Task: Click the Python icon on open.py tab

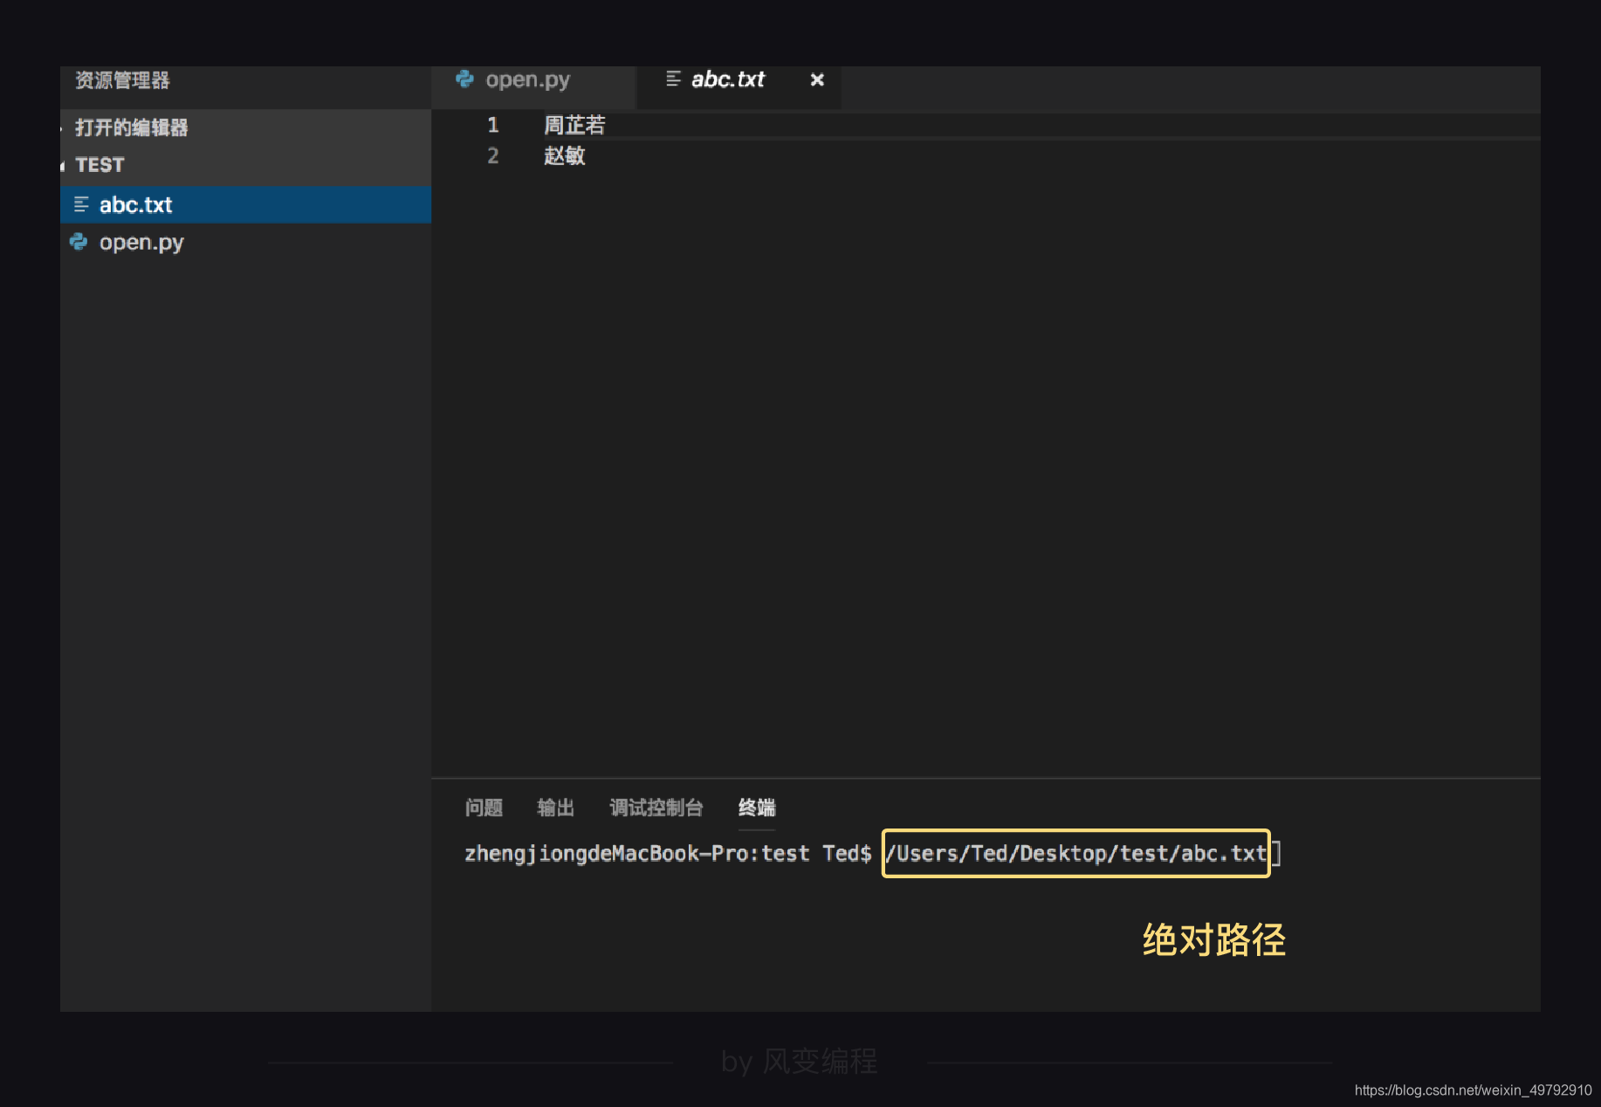Action: point(464,79)
